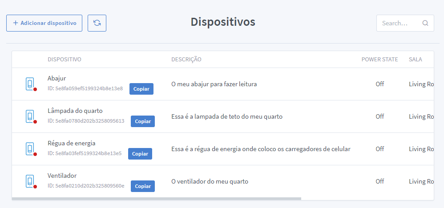Select the Descrição column header
The image size is (444, 208).
[x=186, y=60]
